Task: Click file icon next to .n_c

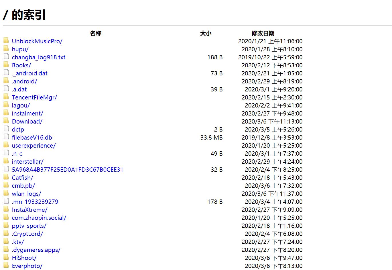Action: [x=6, y=152]
